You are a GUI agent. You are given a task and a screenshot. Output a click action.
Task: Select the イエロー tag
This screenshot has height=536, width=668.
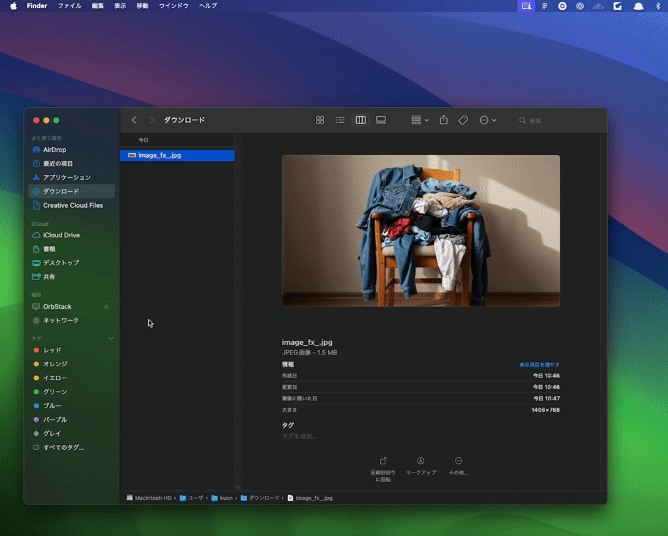click(71, 378)
